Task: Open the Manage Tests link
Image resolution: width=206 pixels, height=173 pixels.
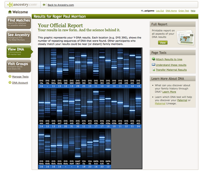Action: [20, 77]
